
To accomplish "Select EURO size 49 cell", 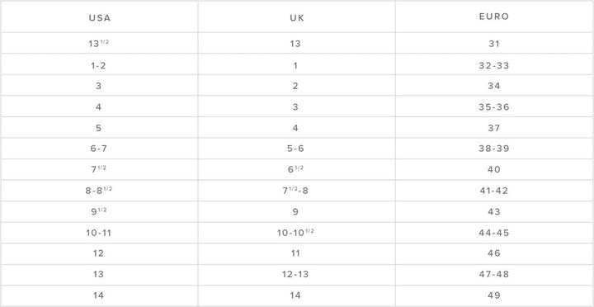I will (x=494, y=295).
